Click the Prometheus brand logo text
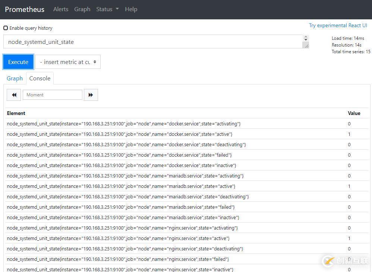372x272 pixels. pyautogui.click(x=25, y=9)
